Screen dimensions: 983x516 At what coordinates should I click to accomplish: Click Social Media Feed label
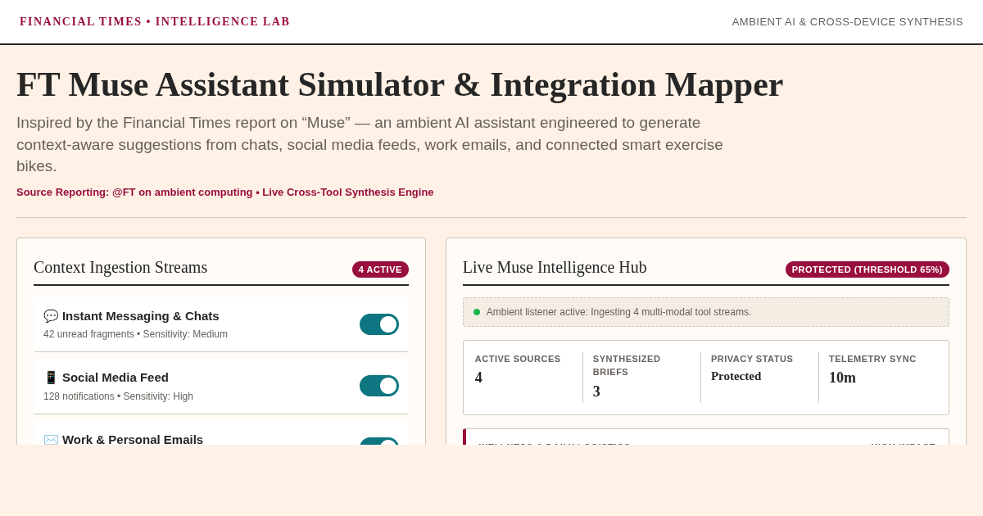pos(116,378)
